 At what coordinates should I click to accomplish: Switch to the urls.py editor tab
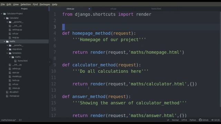(x=113, y=9)
